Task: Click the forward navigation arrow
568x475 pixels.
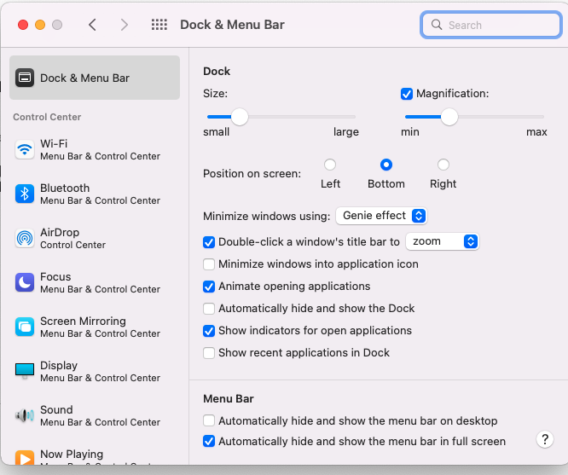Action: click(125, 25)
